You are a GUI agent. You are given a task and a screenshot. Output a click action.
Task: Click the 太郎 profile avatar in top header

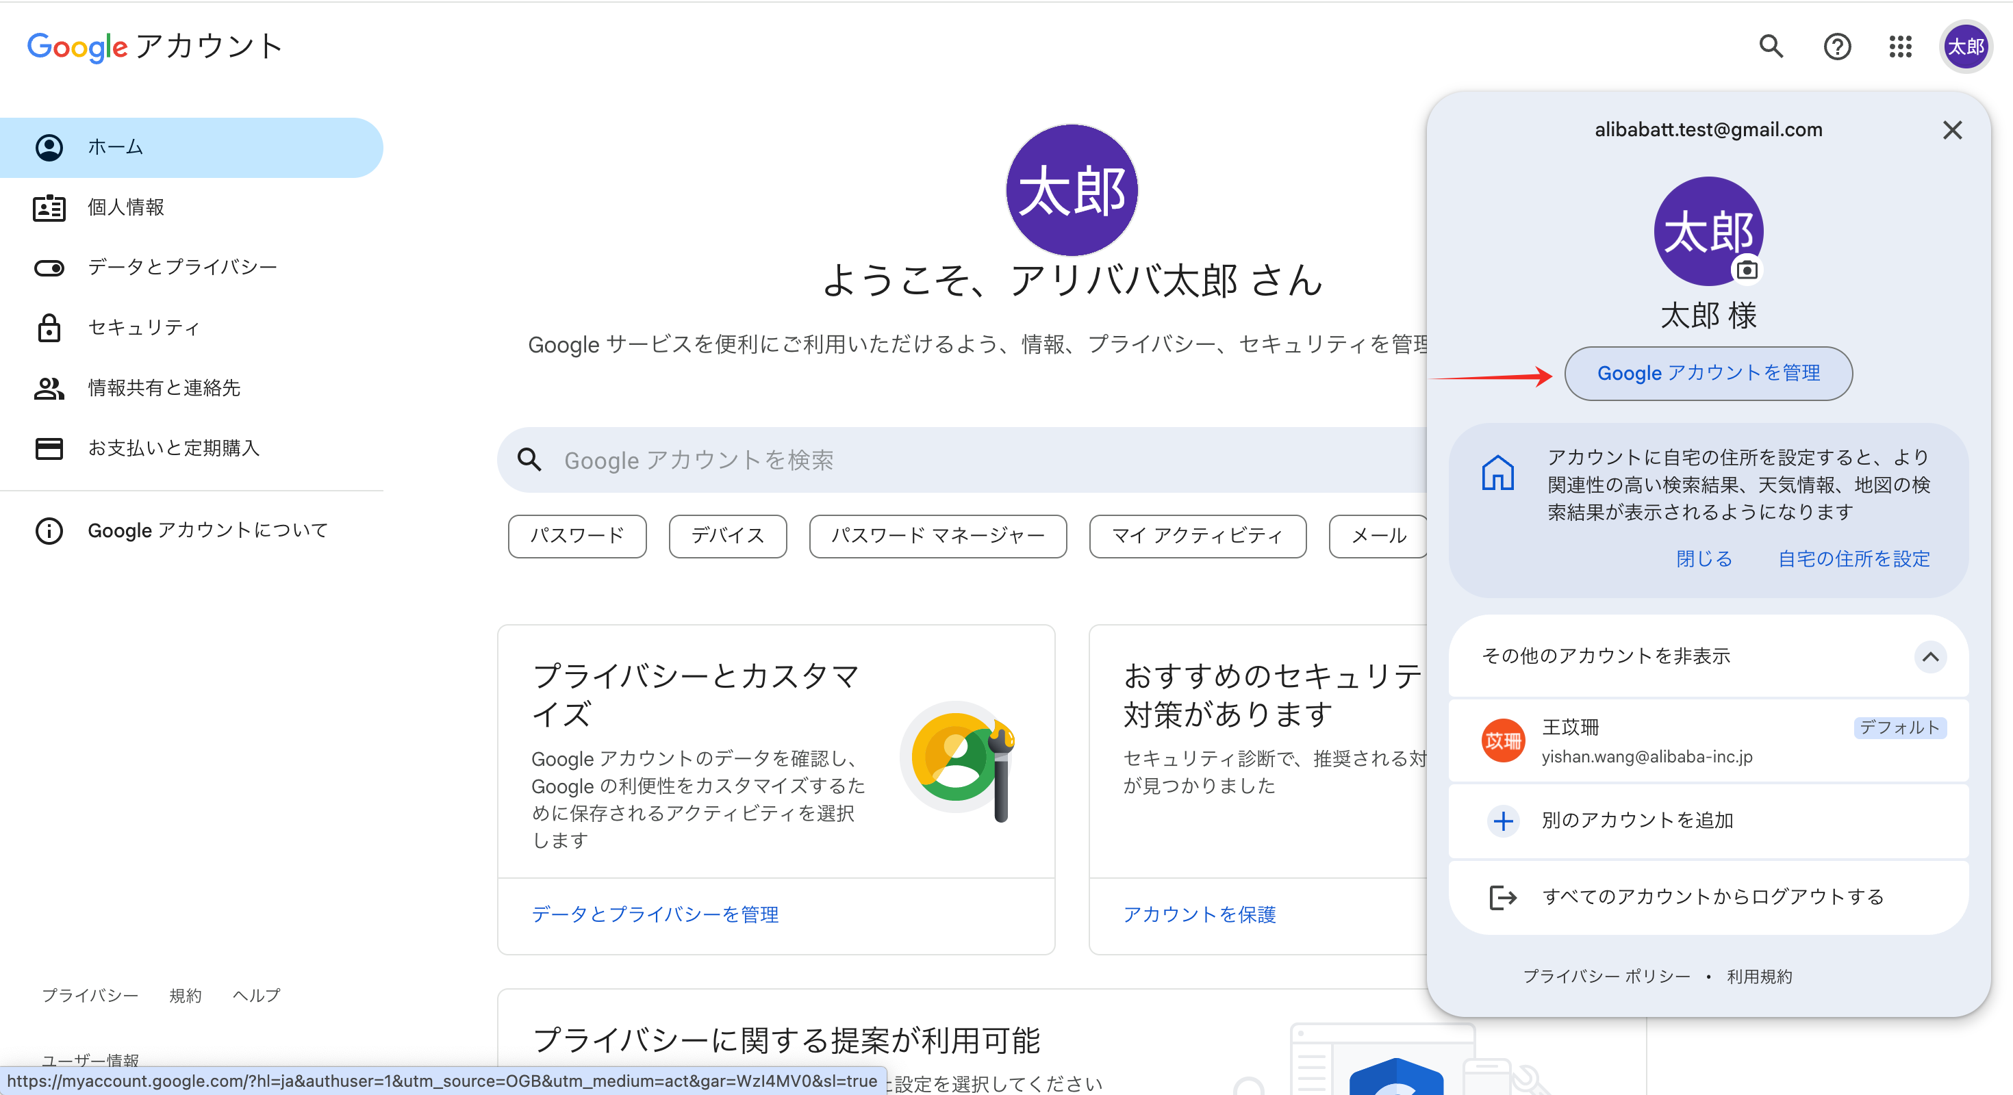pyautogui.click(x=1965, y=47)
